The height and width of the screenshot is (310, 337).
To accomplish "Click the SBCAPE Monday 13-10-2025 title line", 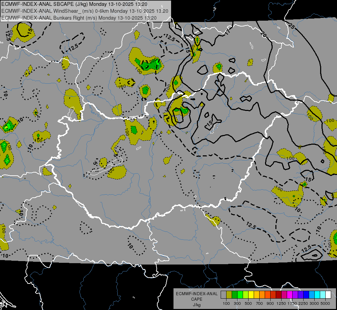I will [74, 4].
